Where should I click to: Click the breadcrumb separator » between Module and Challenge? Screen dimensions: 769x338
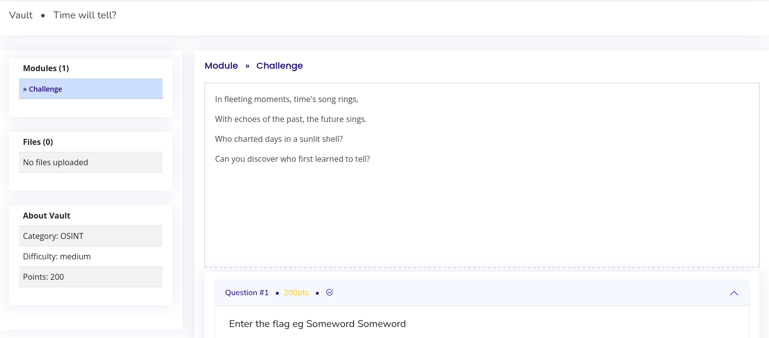(247, 66)
